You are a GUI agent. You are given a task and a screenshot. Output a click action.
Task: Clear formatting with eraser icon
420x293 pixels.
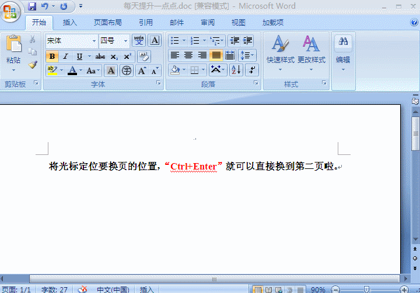(144, 57)
